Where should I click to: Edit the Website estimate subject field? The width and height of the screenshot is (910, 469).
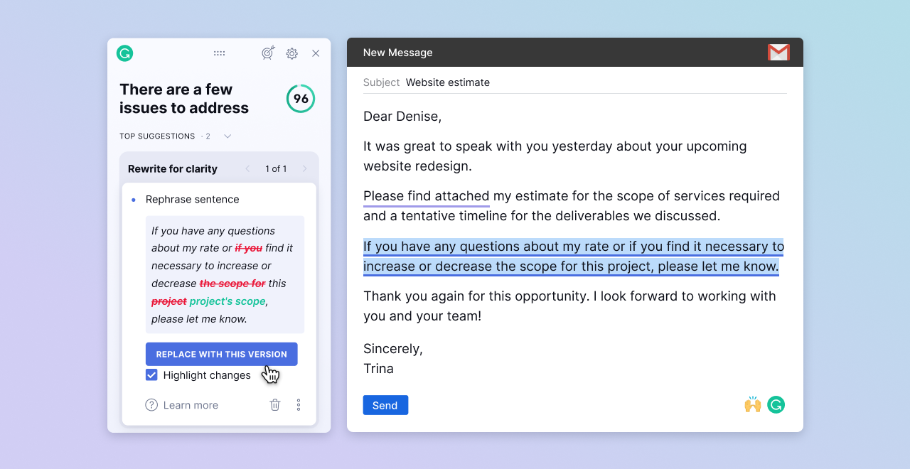[447, 82]
